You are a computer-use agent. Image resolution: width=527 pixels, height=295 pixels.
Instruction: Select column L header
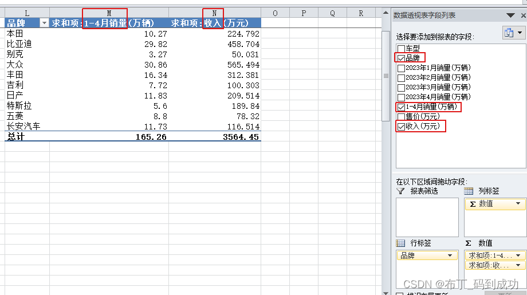coord(27,13)
